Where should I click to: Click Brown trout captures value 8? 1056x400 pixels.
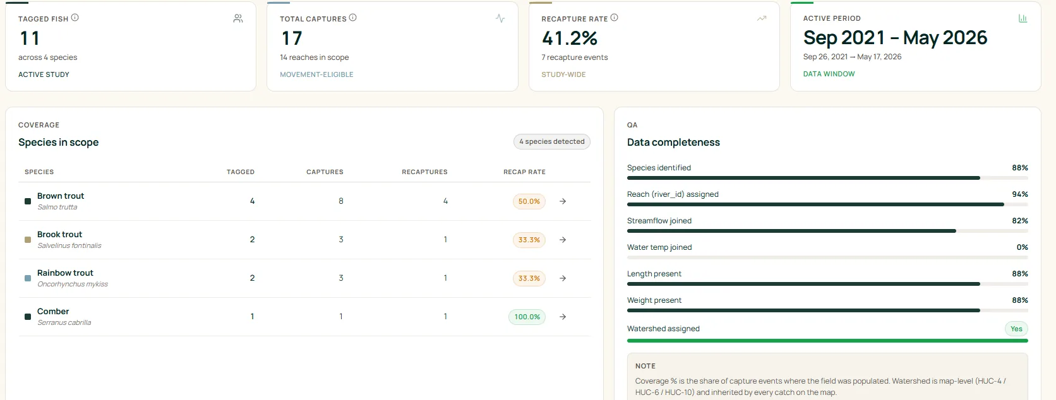pyautogui.click(x=341, y=201)
